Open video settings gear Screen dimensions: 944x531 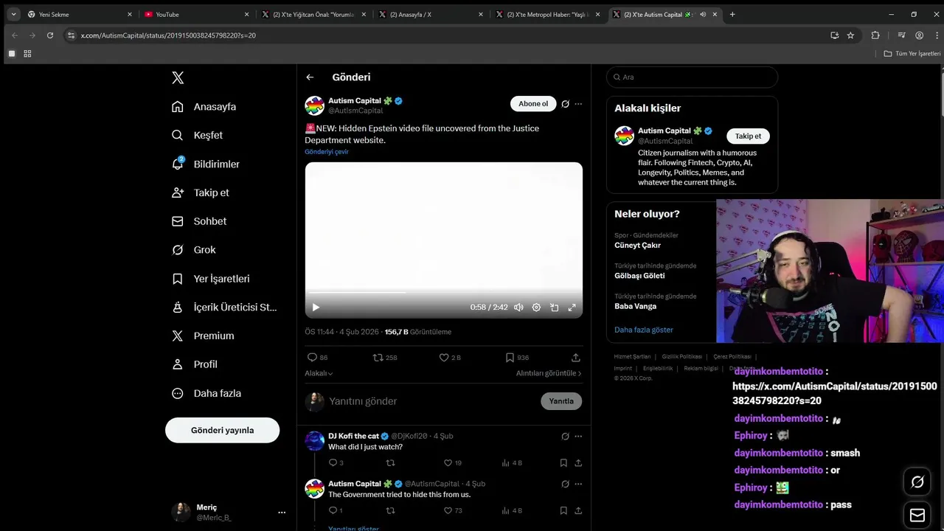tap(536, 308)
